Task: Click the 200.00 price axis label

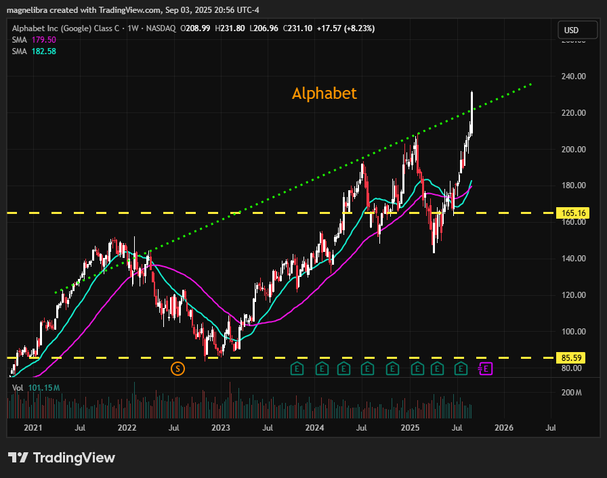Action: (x=574, y=149)
